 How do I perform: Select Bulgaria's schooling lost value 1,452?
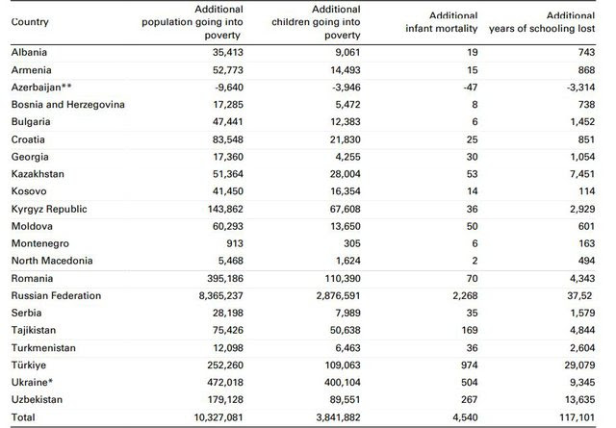coord(582,122)
